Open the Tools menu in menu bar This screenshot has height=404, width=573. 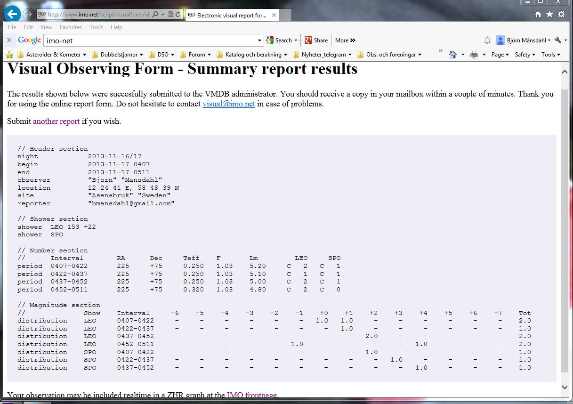tap(96, 27)
